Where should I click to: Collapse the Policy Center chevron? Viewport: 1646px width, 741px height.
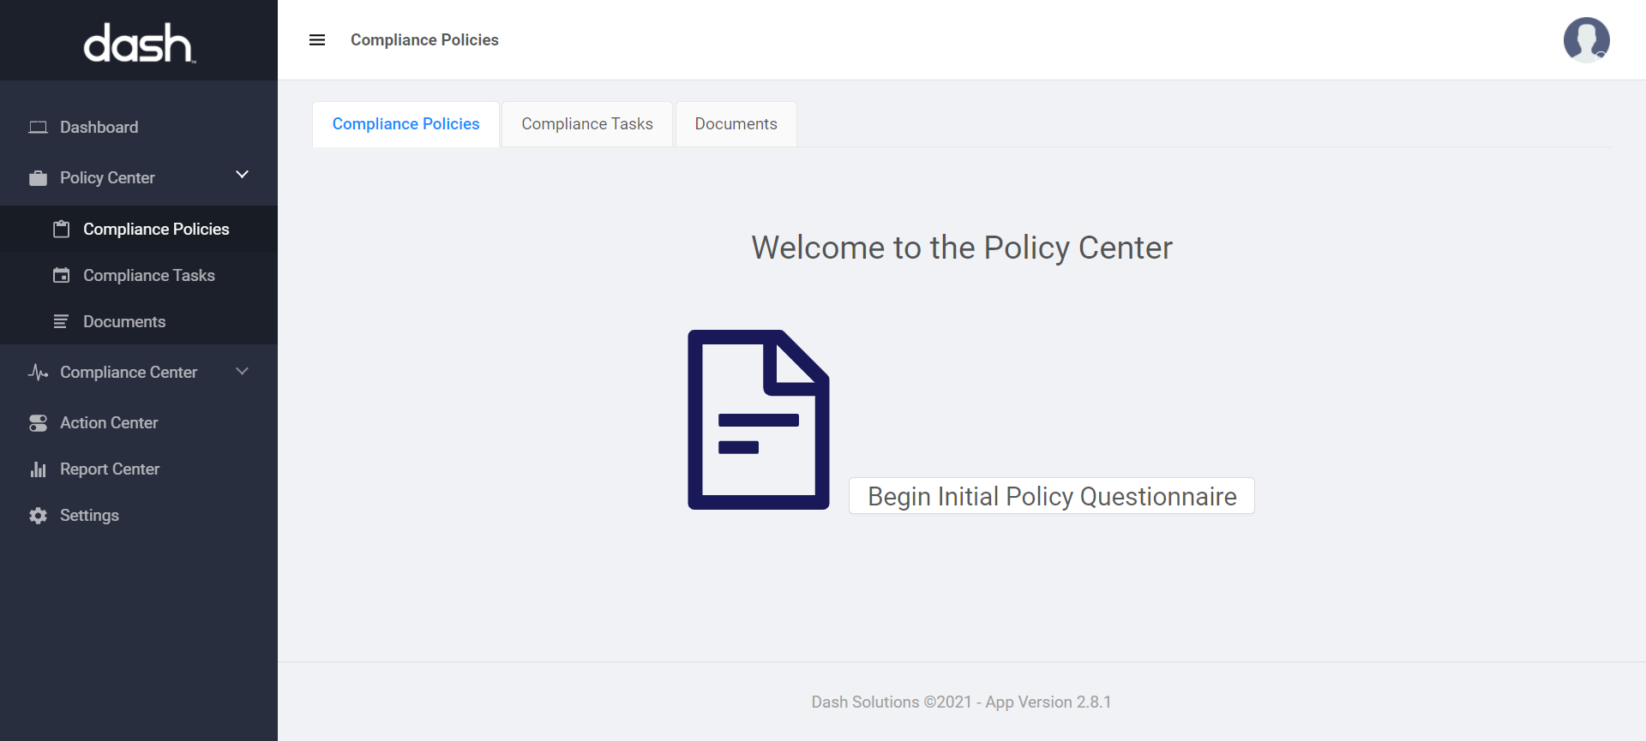(x=243, y=175)
